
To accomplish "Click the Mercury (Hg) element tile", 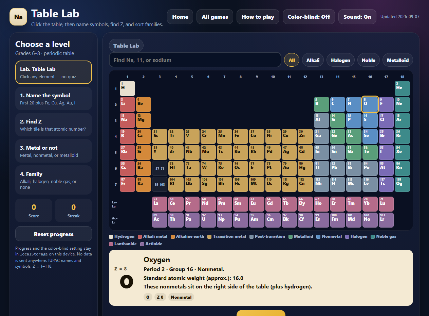I will coord(305,168).
